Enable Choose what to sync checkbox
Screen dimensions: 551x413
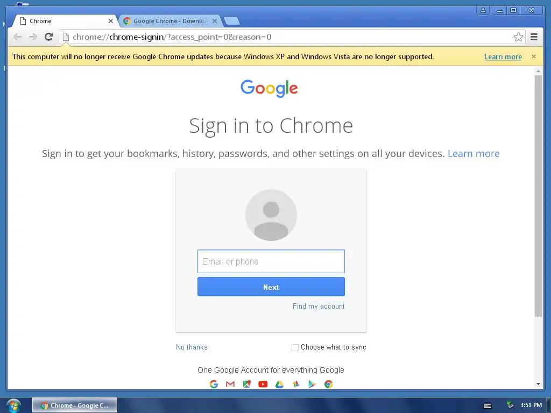tap(295, 347)
